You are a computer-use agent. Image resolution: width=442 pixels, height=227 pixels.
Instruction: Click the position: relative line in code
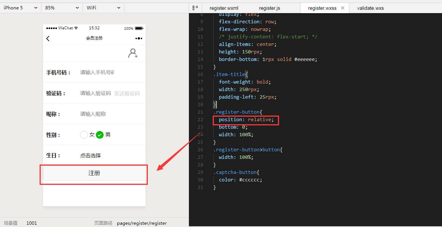pyautogui.click(x=246, y=120)
